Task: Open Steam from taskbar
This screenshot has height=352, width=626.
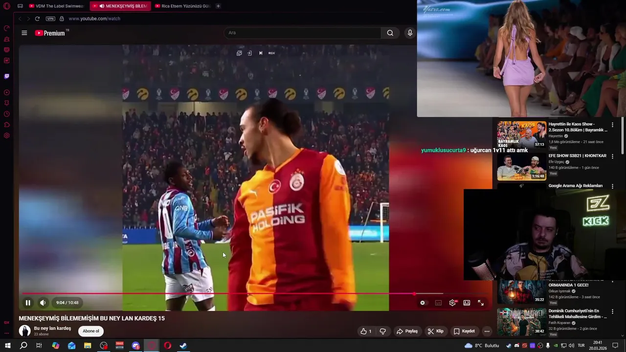Action: coord(183,346)
